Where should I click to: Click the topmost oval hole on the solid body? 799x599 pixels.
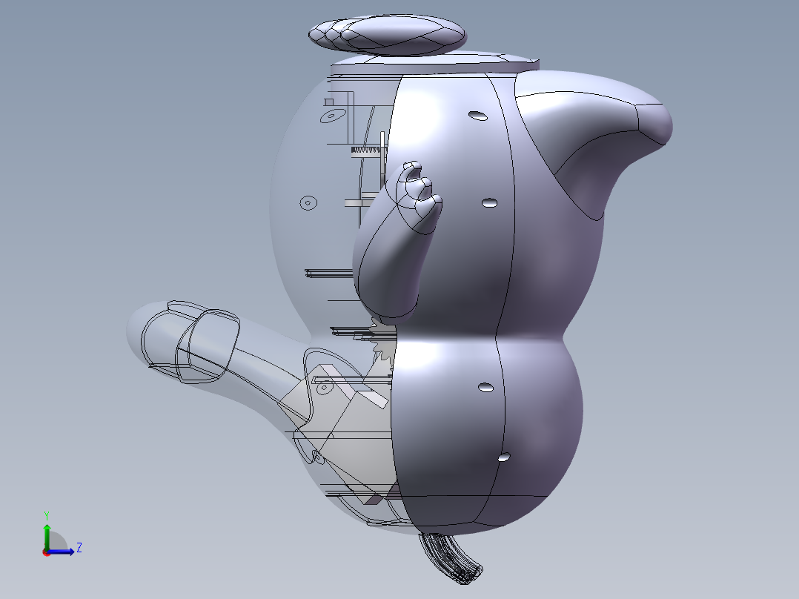tap(478, 115)
